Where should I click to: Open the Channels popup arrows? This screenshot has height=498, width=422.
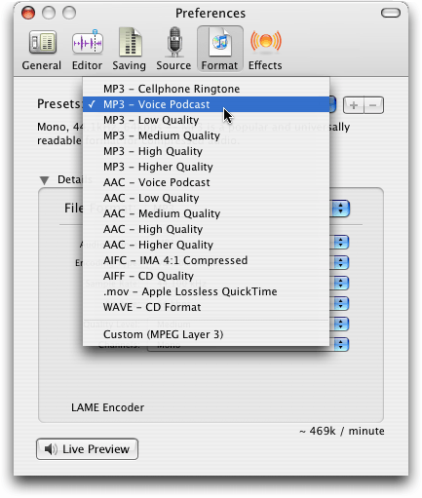pyautogui.click(x=340, y=345)
